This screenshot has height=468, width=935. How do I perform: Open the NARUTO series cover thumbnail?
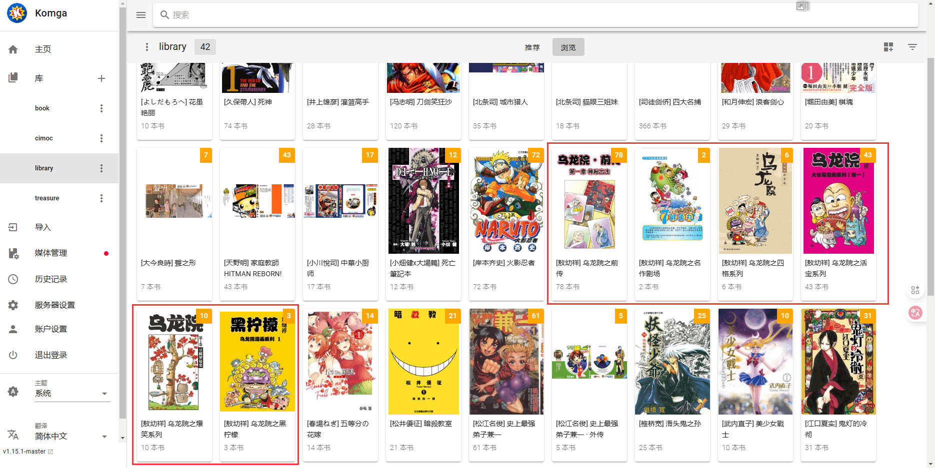coord(506,201)
